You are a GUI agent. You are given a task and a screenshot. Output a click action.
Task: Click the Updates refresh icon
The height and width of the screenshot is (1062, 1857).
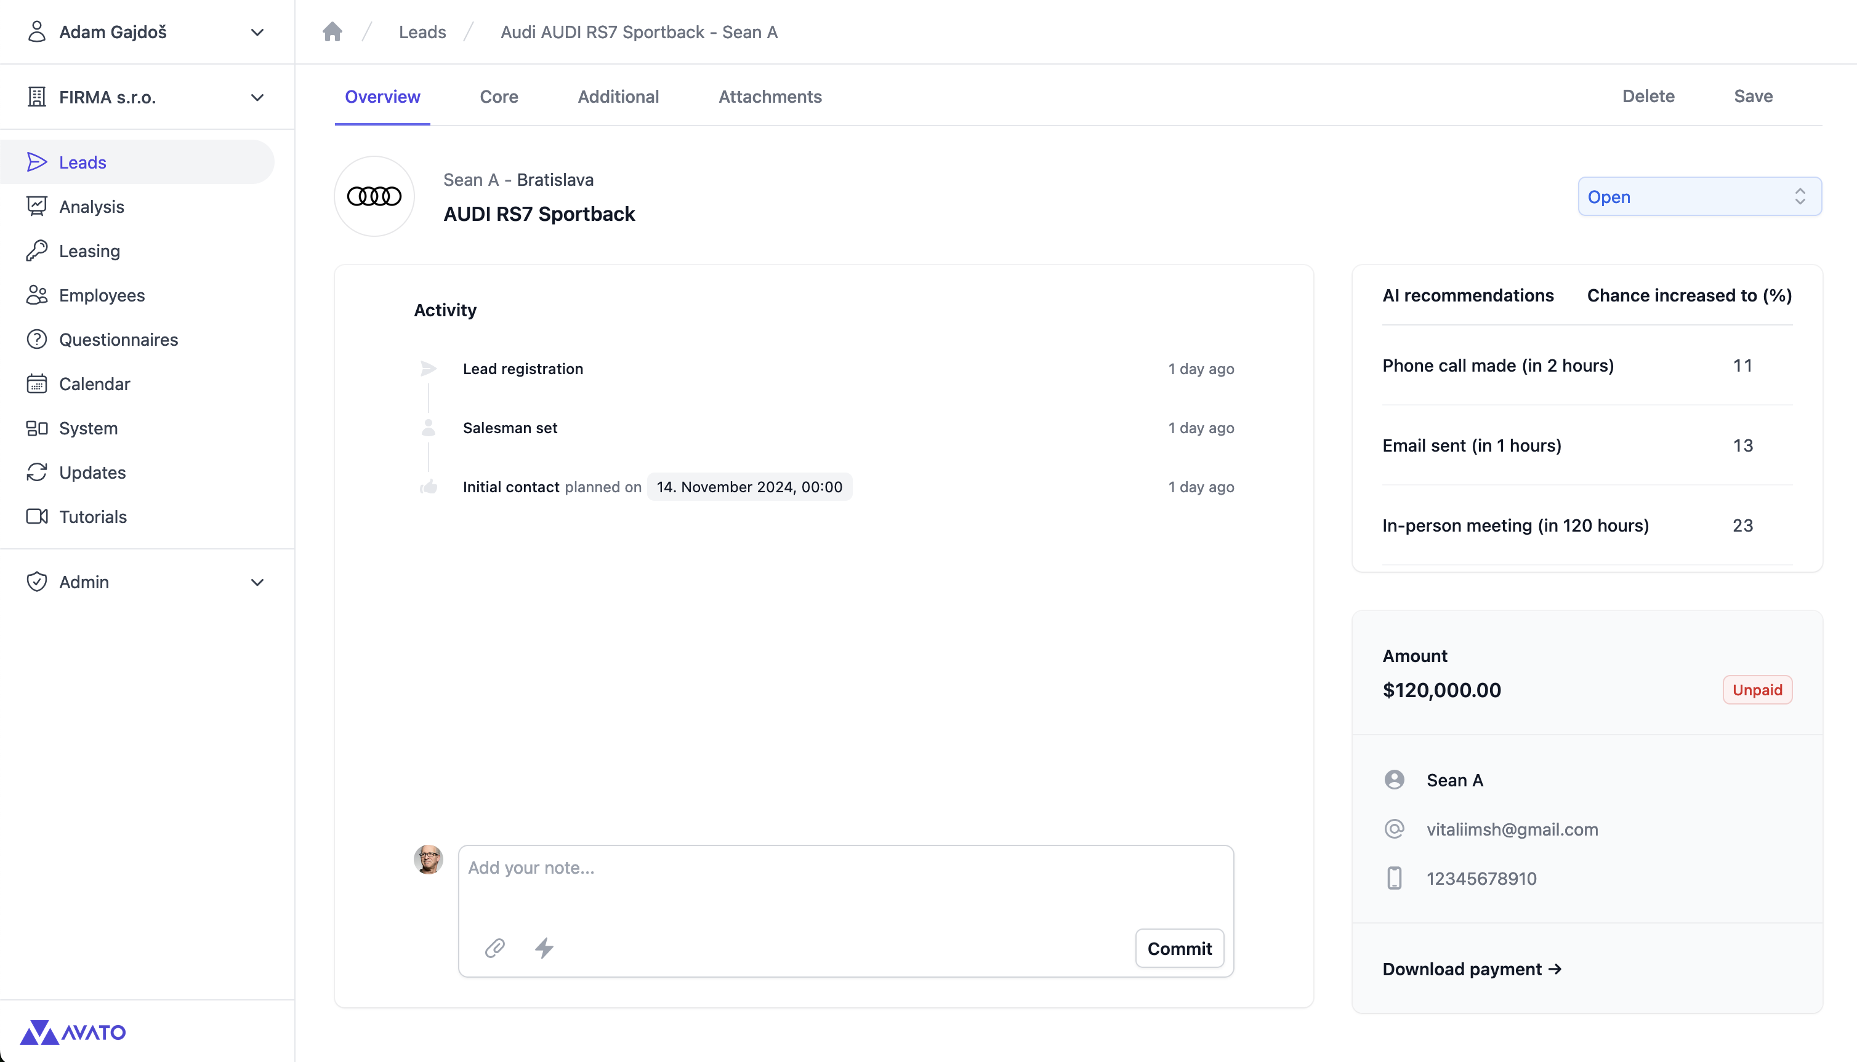pos(36,473)
